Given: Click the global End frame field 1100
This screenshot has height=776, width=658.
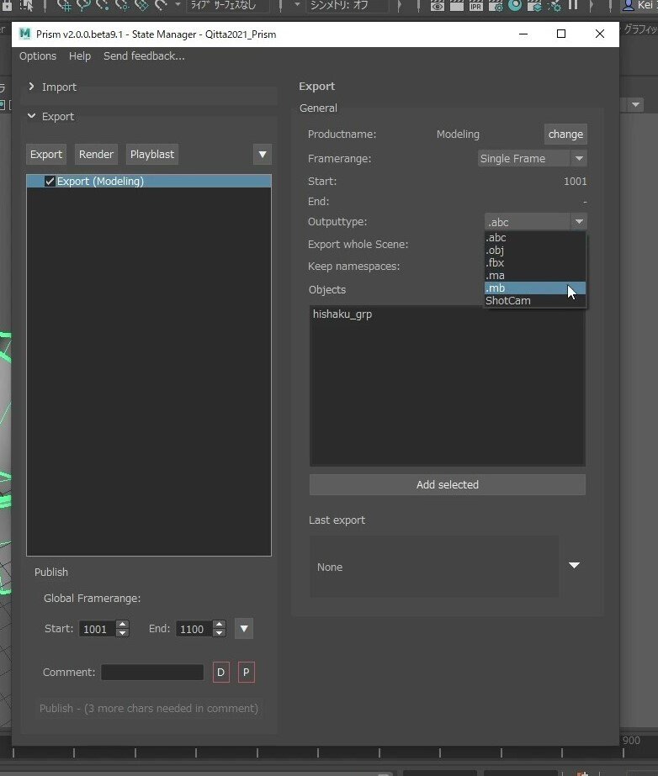Looking at the screenshot, I should point(194,629).
